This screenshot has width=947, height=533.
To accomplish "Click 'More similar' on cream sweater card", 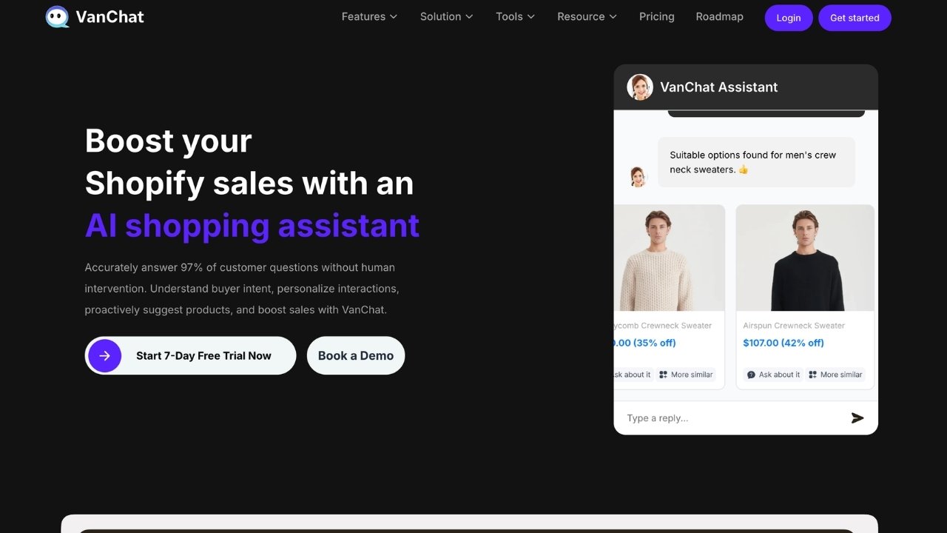I will pyautogui.click(x=685, y=375).
